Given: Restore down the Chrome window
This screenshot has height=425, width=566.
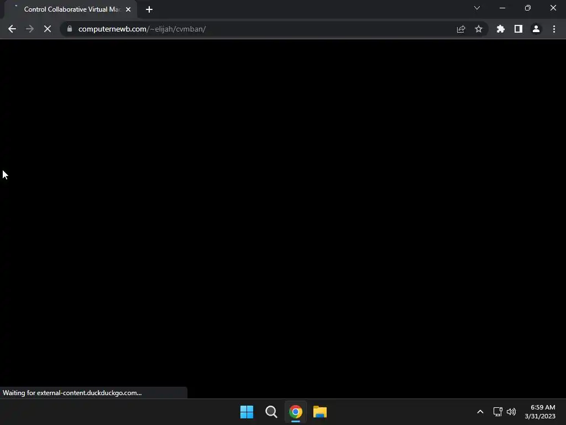Looking at the screenshot, I should coord(528,8).
